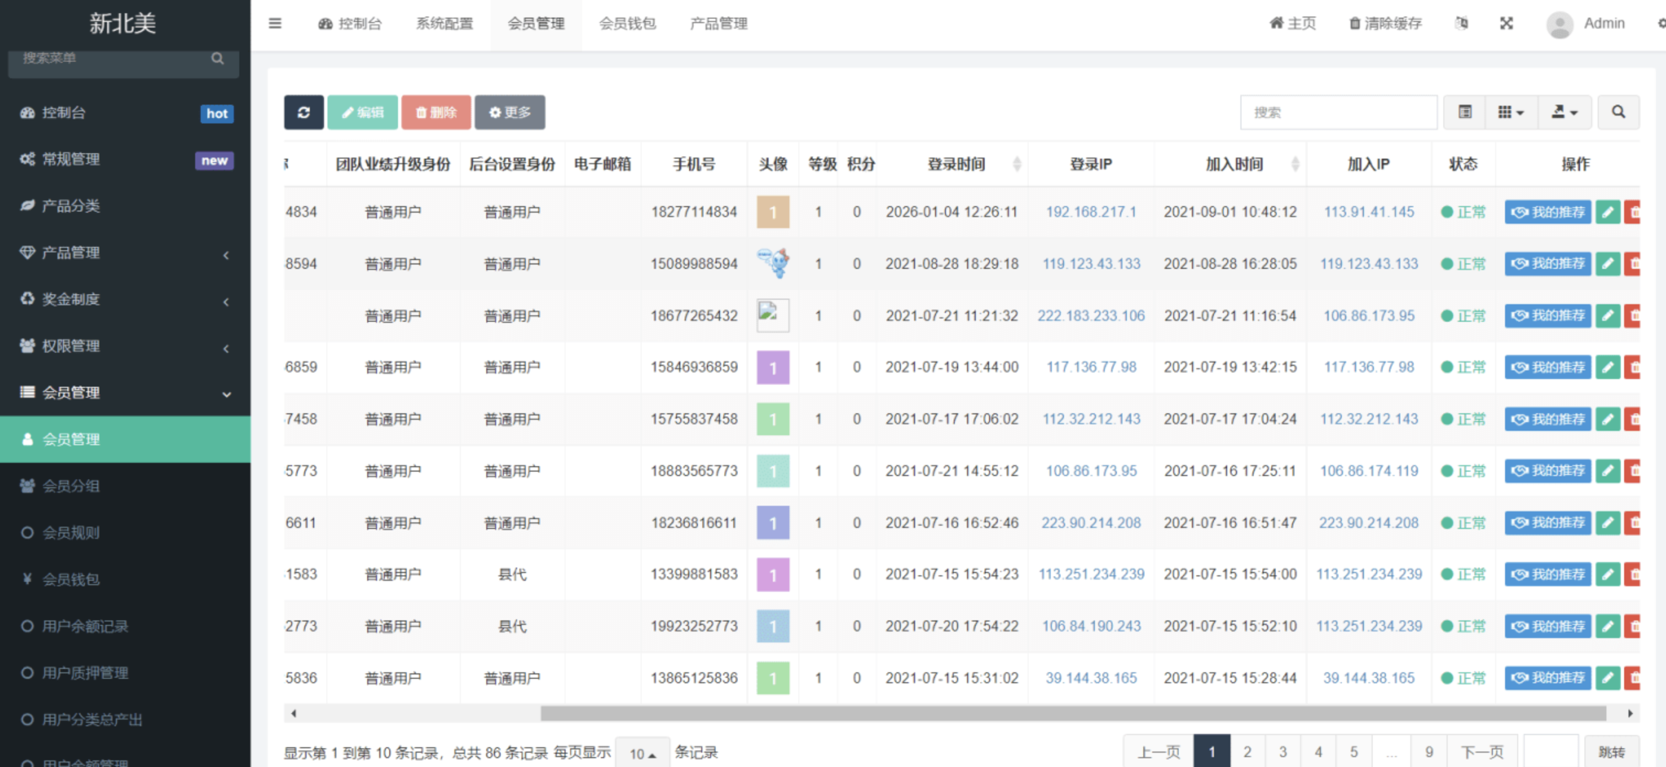Viewport: 1666px width, 767px height.
Task: Click 我的推荐 button for user 18236816611
Action: pos(1547,522)
